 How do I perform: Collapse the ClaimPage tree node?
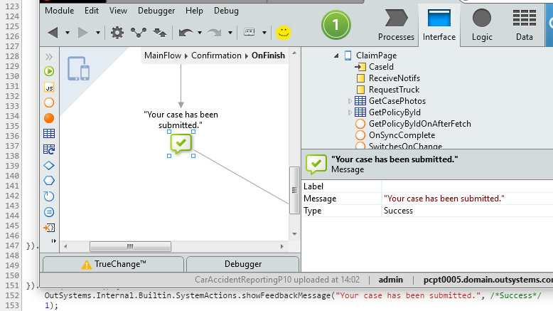336,56
